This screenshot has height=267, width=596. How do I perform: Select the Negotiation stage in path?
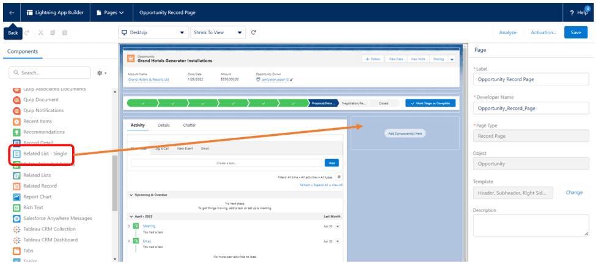coord(353,103)
